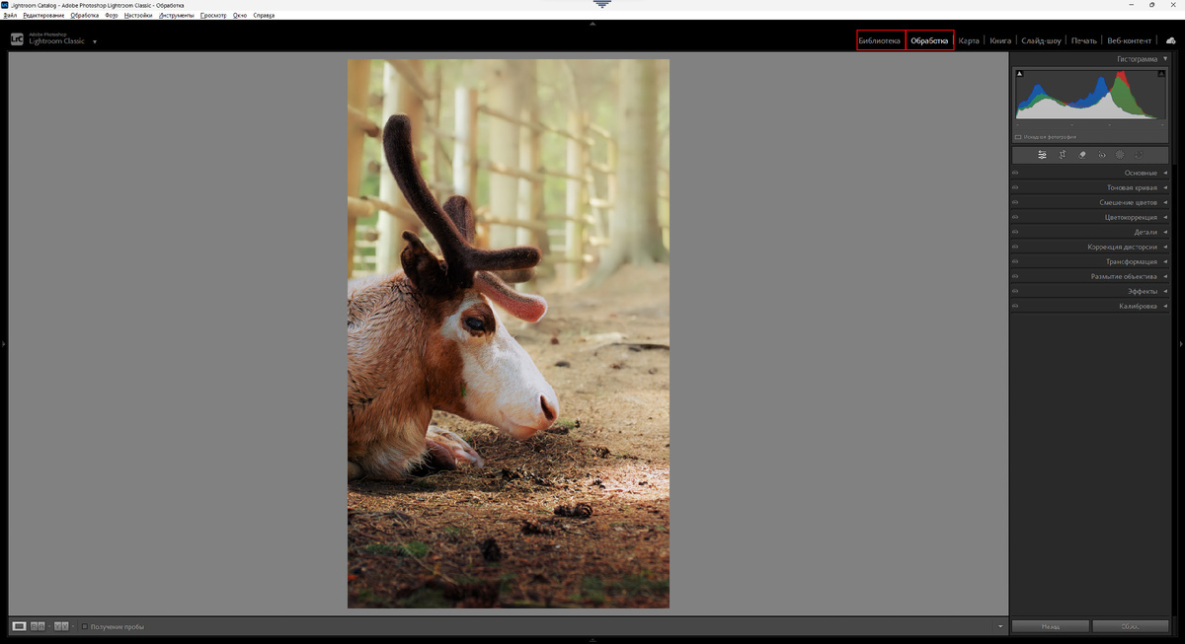Open the Просмотр menu

(x=213, y=16)
